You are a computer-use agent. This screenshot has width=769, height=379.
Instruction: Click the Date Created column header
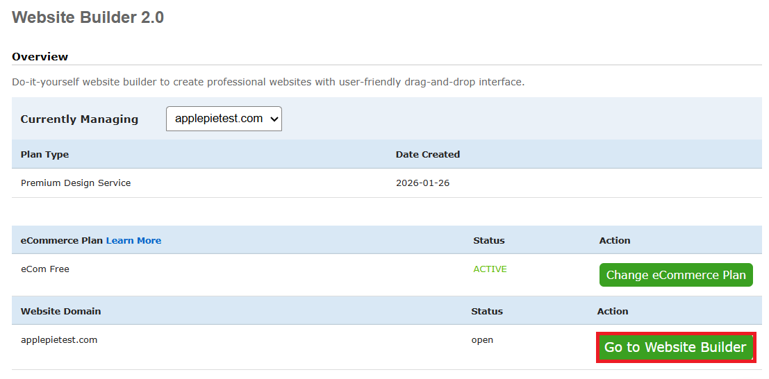(x=427, y=154)
